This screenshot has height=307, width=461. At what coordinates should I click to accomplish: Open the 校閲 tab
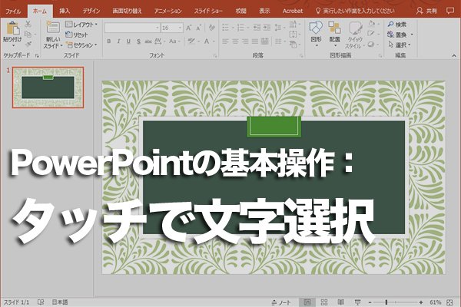[240, 12]
